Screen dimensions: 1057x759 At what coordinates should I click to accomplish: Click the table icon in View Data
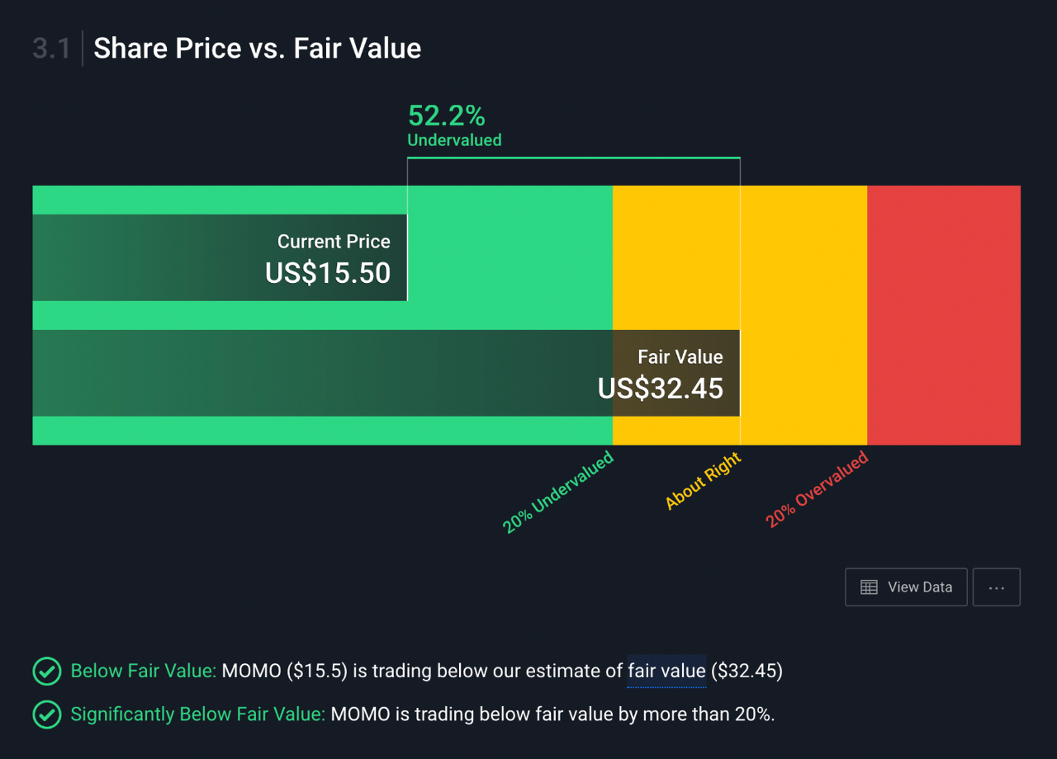(869, 587)
